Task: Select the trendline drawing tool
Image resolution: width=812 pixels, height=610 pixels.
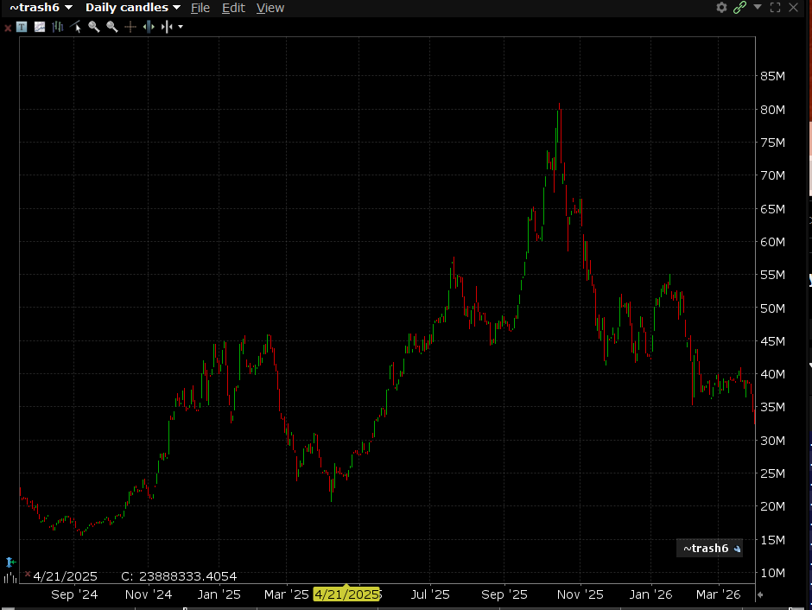Action: pos(76,27)
